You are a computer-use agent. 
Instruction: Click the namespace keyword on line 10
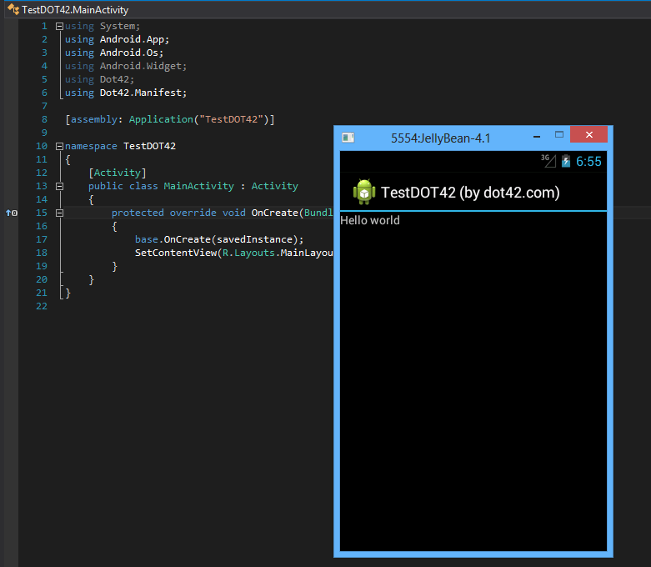point(91,146)
